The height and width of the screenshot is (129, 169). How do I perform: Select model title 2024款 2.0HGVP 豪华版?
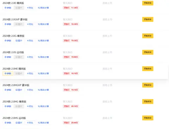click(16, 85)
